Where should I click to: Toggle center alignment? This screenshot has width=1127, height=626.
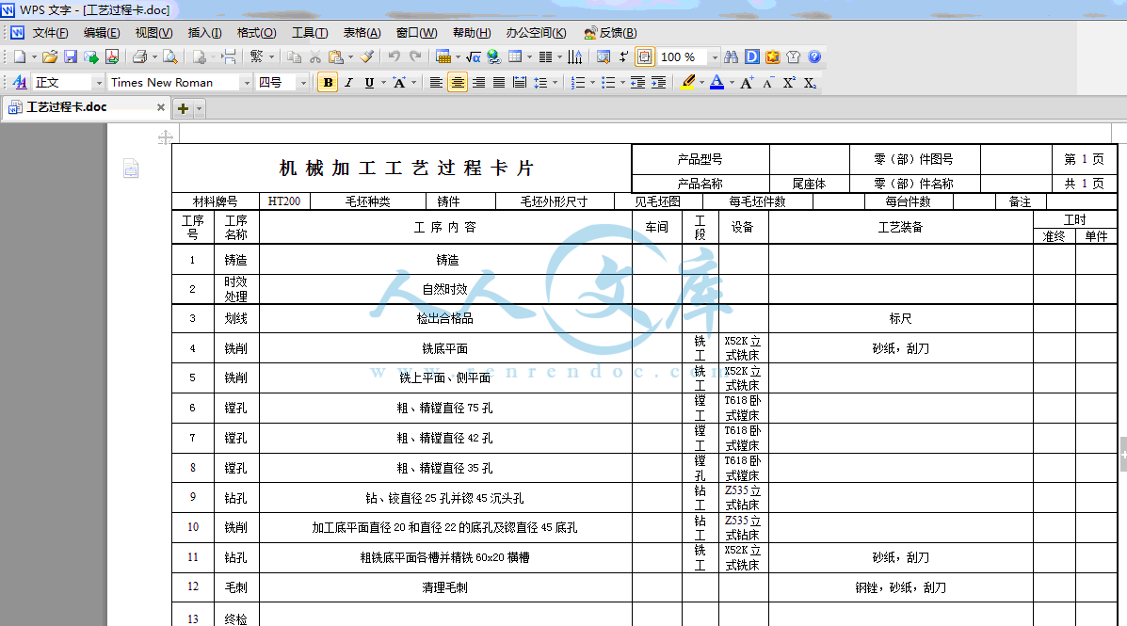coord(458,83)
